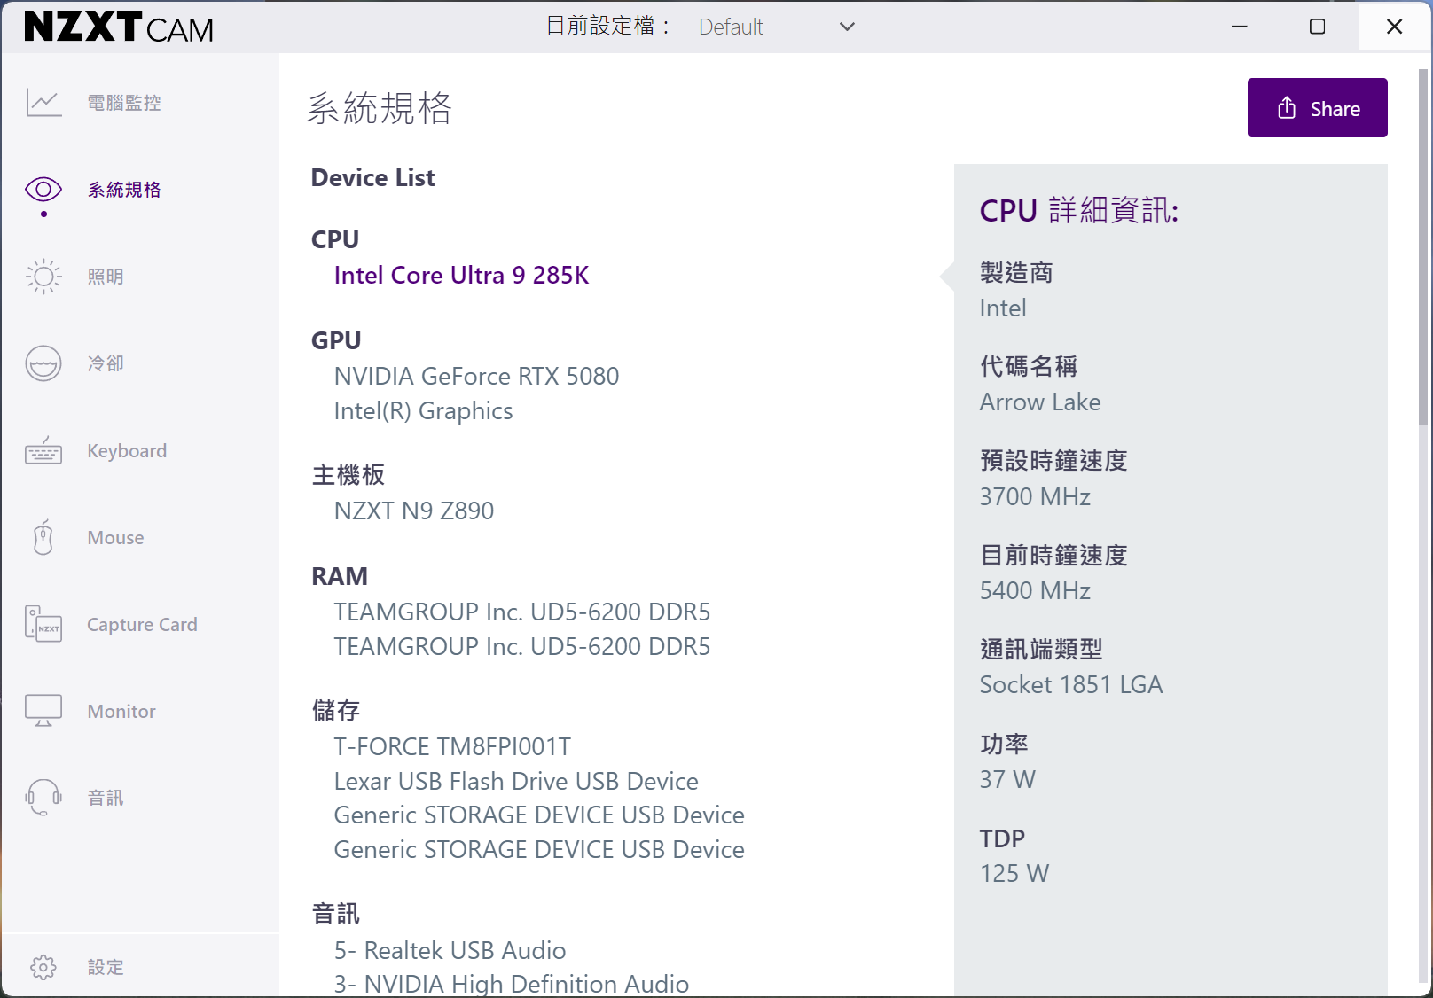Open cooling via the liquid cooler icon
Image resolution: width=1433 pixels, height=998 pixels.
43,363
